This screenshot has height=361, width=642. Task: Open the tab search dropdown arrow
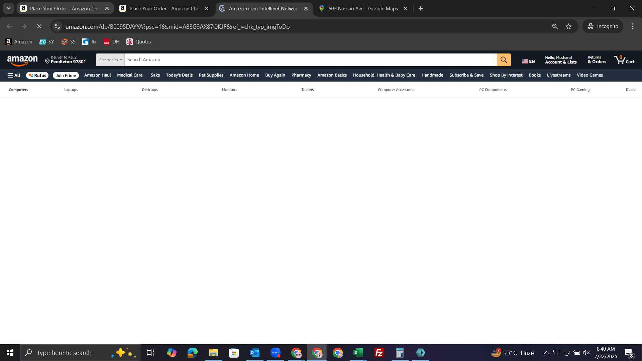click(x=9, y=8)
